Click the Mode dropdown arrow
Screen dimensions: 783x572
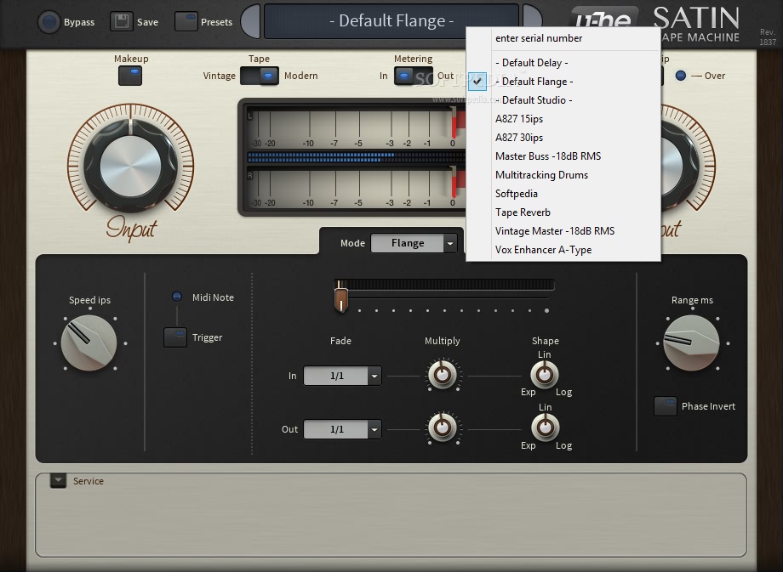click(x=450, y=243)
